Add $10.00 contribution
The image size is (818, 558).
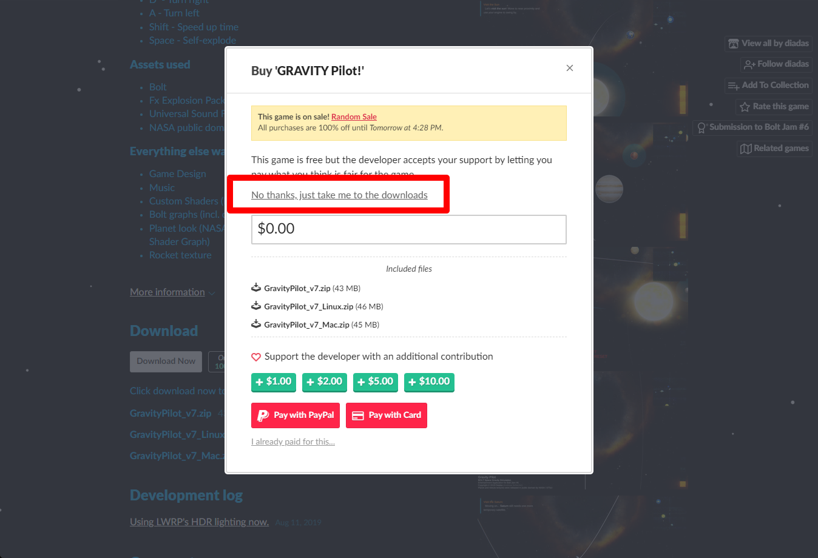pos(429,382)
